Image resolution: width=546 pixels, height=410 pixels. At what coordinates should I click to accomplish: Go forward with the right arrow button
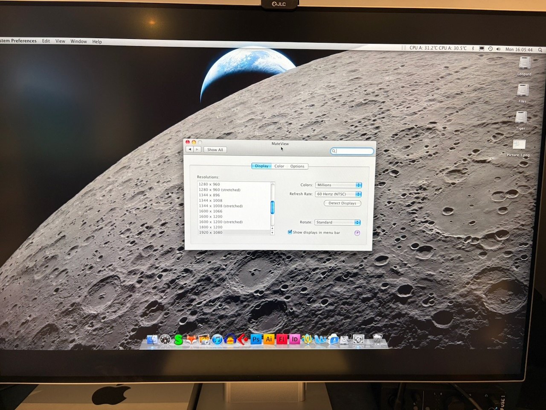197,149
